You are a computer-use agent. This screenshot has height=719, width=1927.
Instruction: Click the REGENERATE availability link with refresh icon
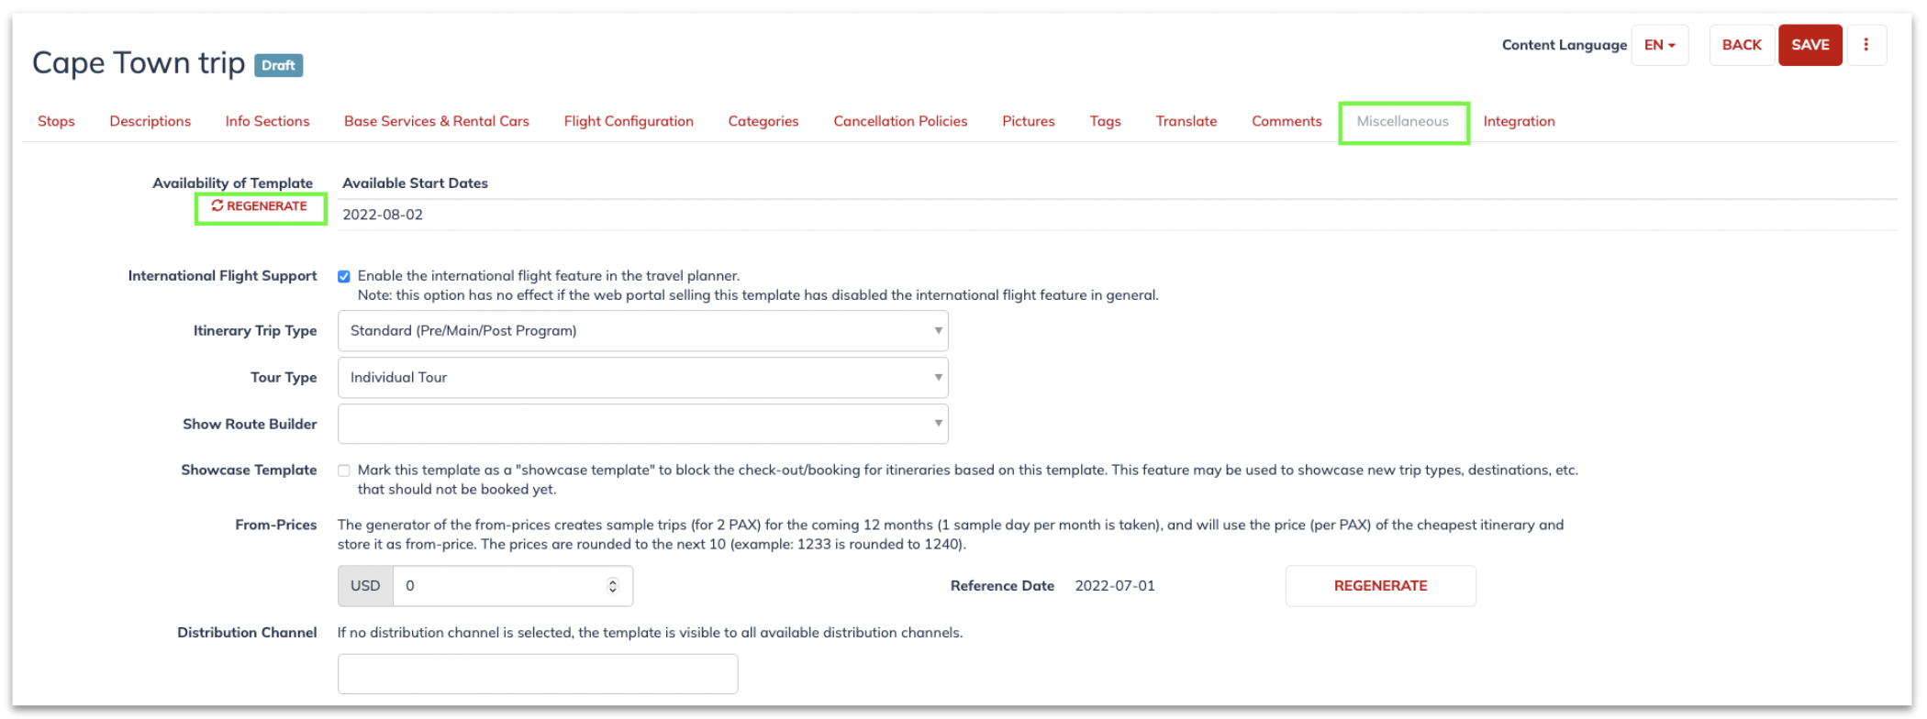click(x=260, y=206)
